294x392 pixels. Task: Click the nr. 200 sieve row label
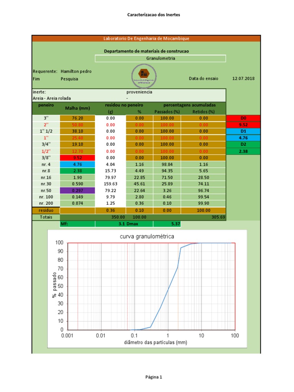pyautogui.click(x=46, y=203)
